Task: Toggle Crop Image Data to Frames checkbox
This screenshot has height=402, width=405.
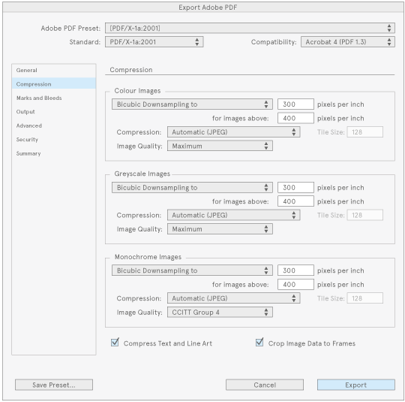Action: pos(259,343)
